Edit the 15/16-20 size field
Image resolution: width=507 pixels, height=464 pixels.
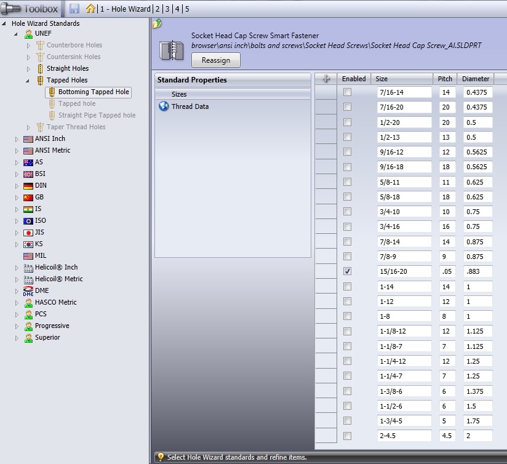click(x=404, y=271)
